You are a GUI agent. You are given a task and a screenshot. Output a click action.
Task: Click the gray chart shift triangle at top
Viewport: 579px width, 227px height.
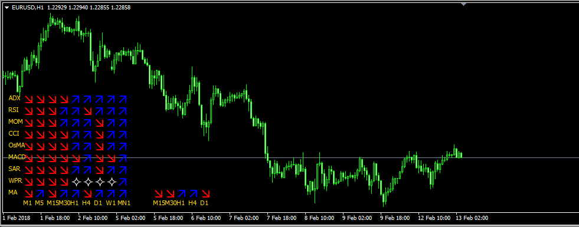(464, 4)
